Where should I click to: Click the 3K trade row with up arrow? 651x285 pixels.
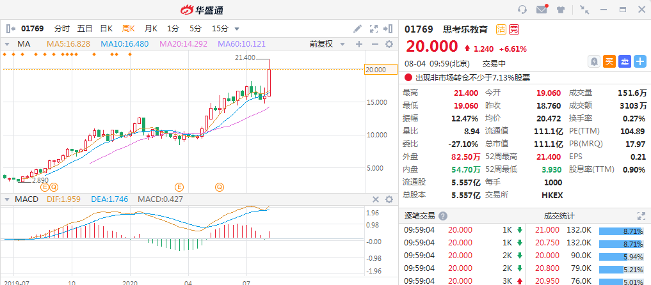tap(463, 281)
